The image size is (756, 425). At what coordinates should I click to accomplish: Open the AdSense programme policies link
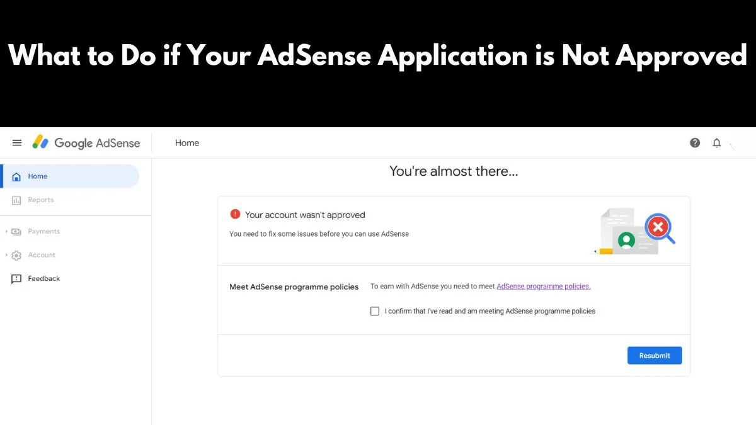pyautogui.click(x=543, y=286)
